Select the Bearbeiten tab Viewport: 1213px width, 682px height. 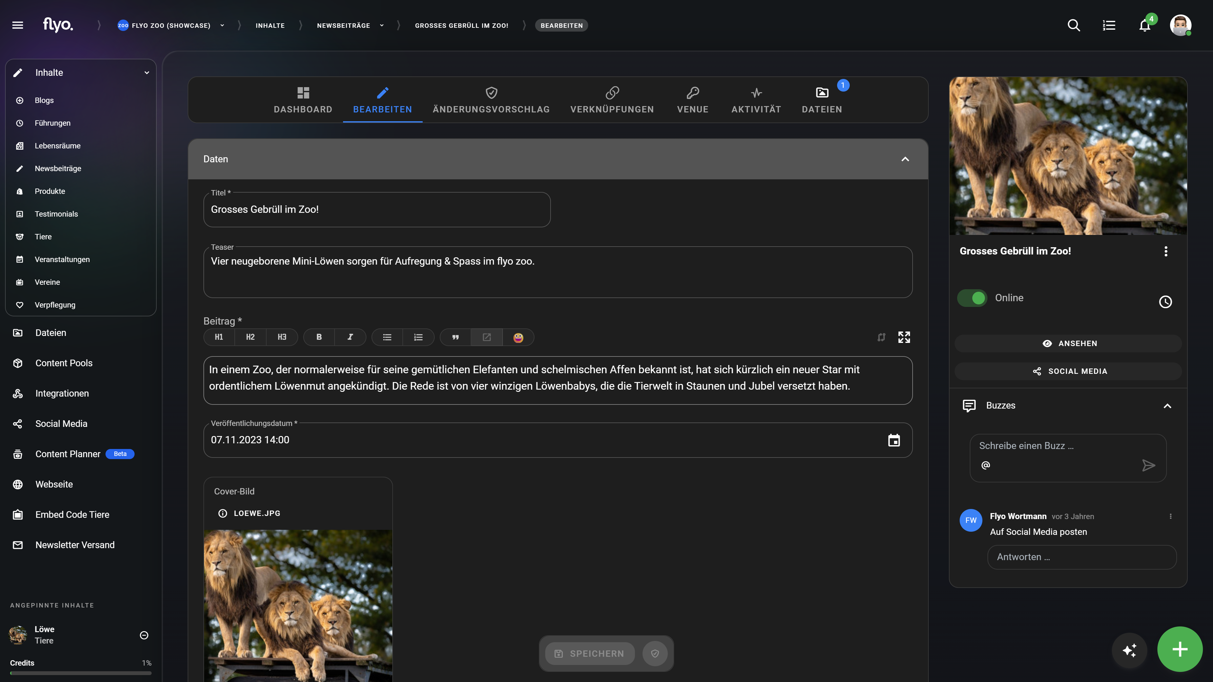[x=382, y=100]
